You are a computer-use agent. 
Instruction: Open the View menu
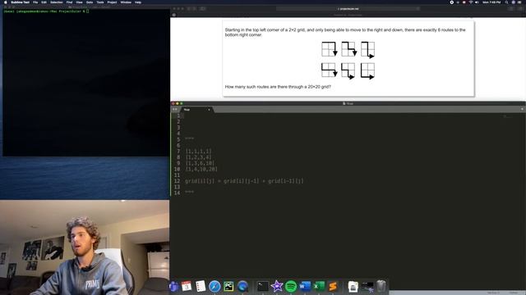coord(79,2)
